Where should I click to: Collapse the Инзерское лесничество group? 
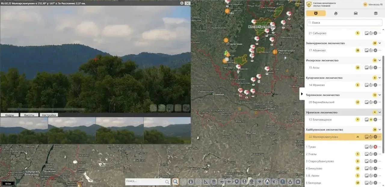coord(380,60)
